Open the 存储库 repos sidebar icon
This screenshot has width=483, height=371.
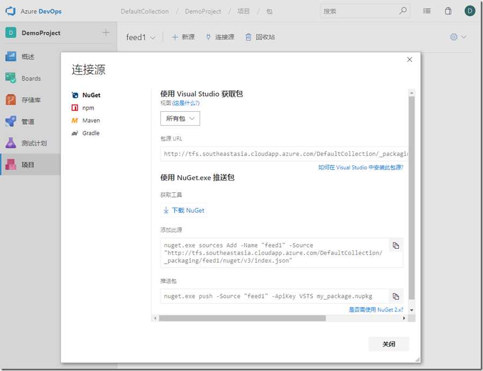(x=11, y=100)
